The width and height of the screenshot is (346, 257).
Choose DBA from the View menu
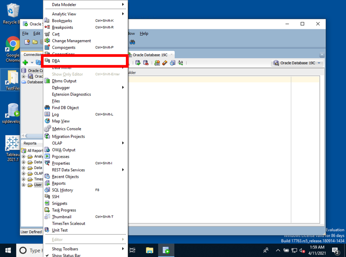(85, 61)
